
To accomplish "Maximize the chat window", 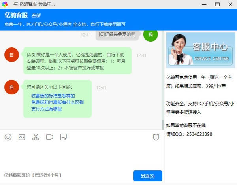I will click(217, 4).
